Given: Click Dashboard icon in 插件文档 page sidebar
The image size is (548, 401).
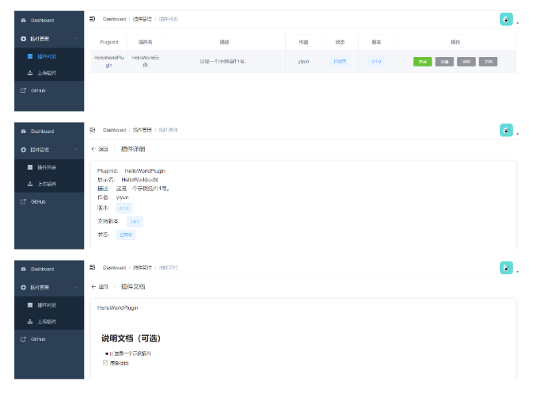Looking at the screenshot, I should tap(24, 269).
